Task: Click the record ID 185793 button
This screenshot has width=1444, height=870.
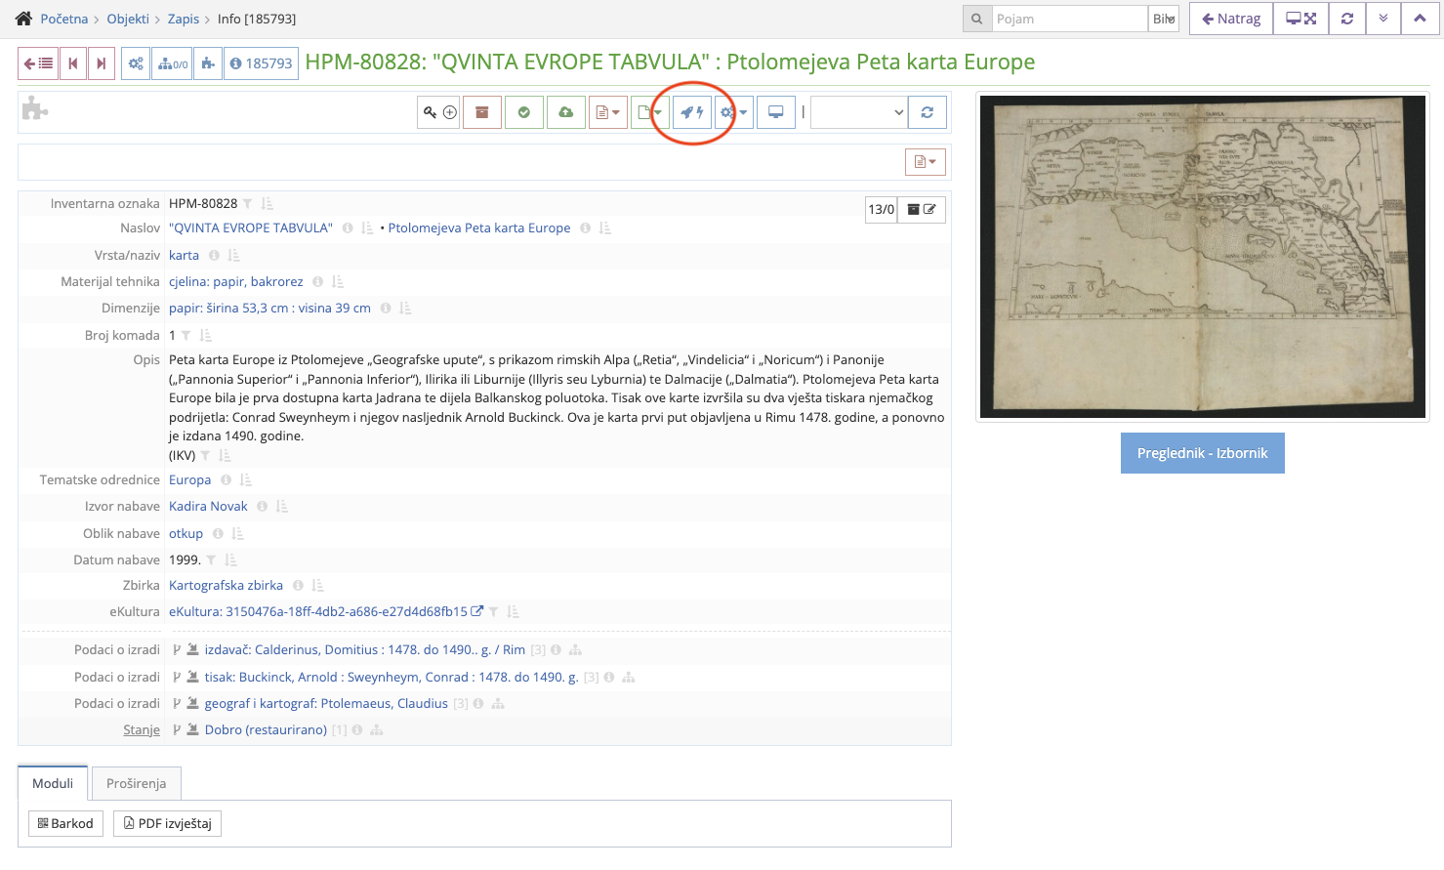Action: click(x=261, y=63)
